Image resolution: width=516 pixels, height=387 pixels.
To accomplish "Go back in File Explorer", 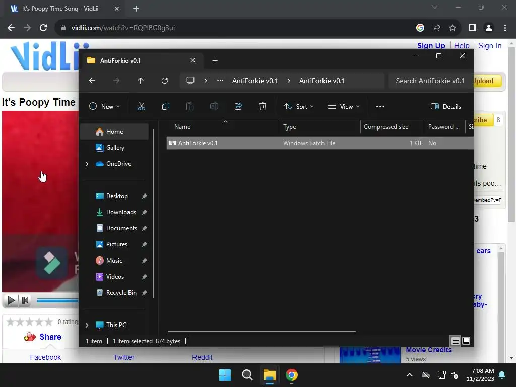I will 92,81.
